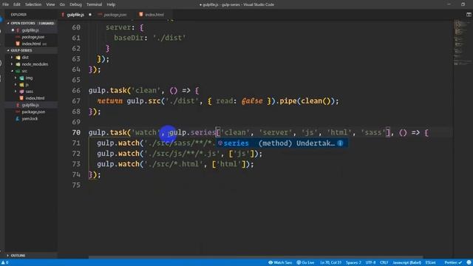The height and width of the screenshot is (266, 473).
Task: Click the Explorer panel title
Action: point(18,15)
